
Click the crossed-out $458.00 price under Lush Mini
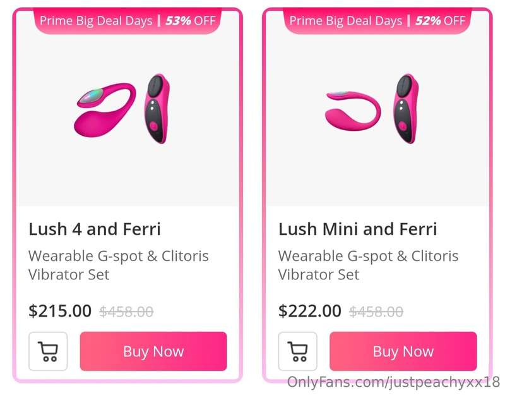point(376,312)
